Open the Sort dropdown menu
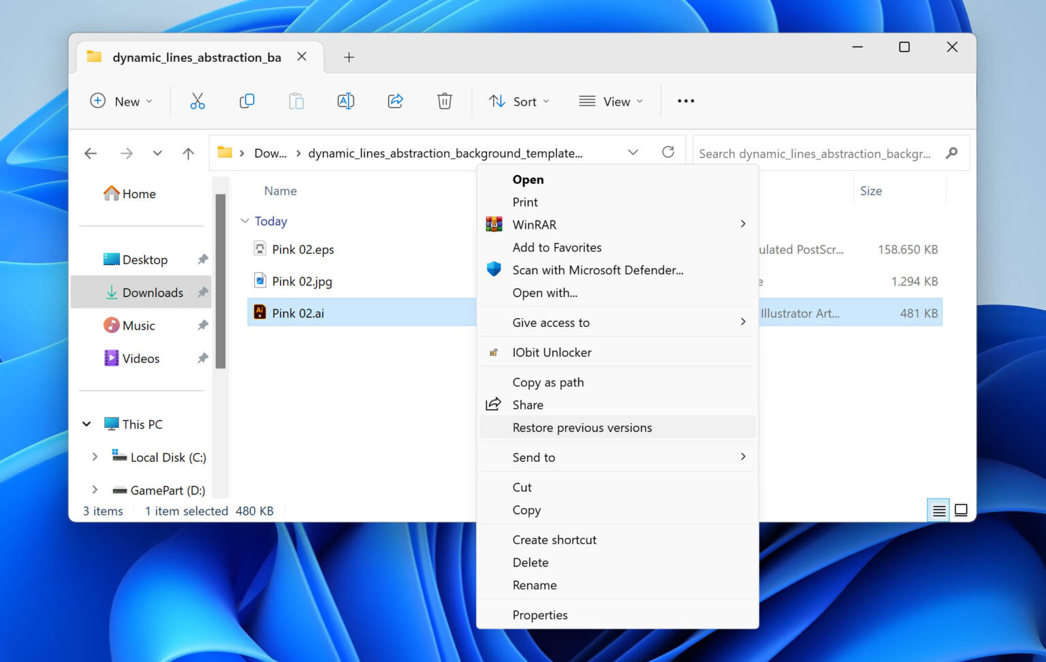 pyautogui.click(x=519, y=101)
